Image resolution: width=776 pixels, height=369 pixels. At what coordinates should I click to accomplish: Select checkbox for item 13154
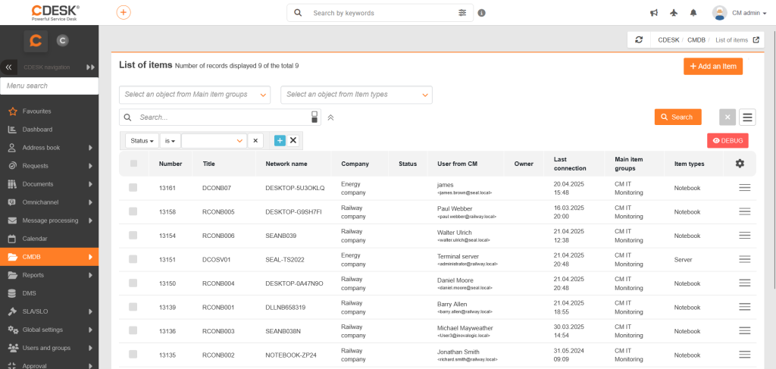pos(133,236)
